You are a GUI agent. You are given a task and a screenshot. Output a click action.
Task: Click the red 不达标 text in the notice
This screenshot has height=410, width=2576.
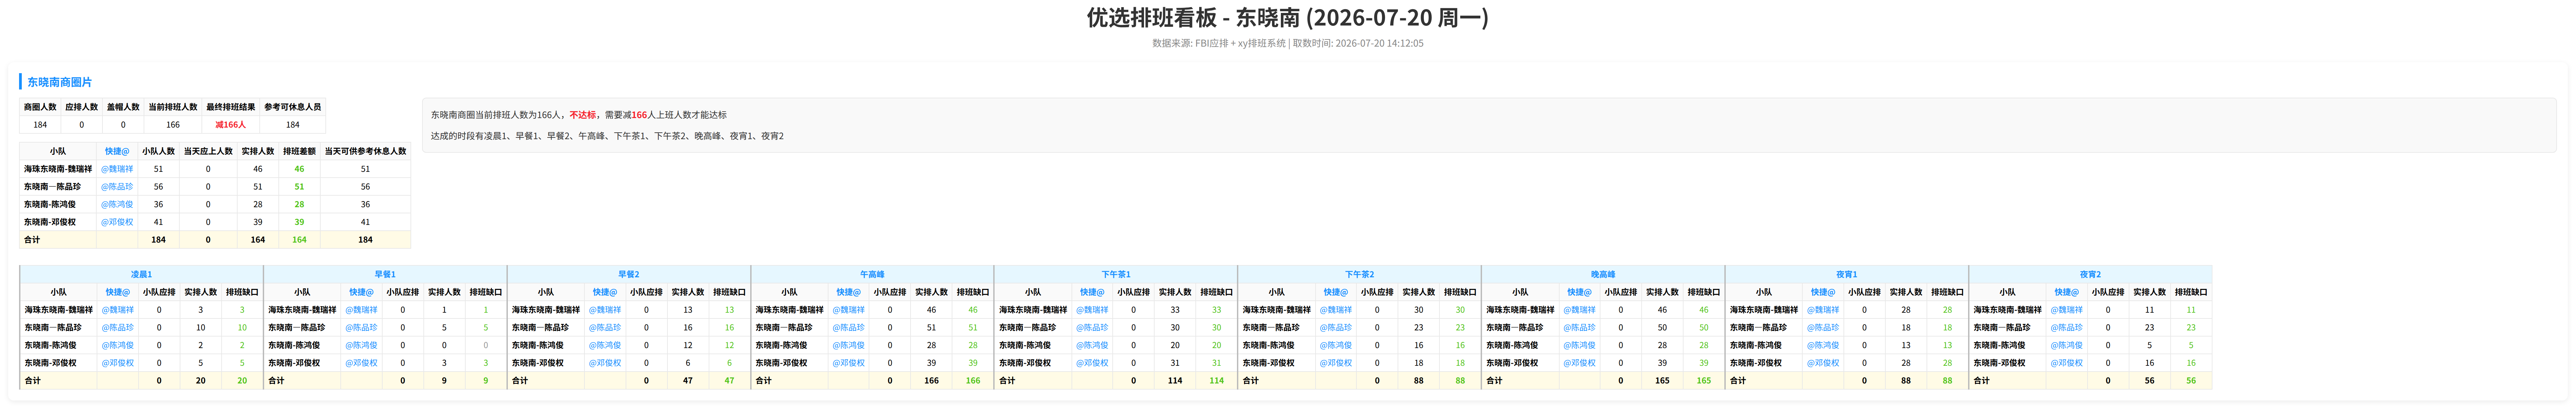pyautogui.click(x=583, y=115)
